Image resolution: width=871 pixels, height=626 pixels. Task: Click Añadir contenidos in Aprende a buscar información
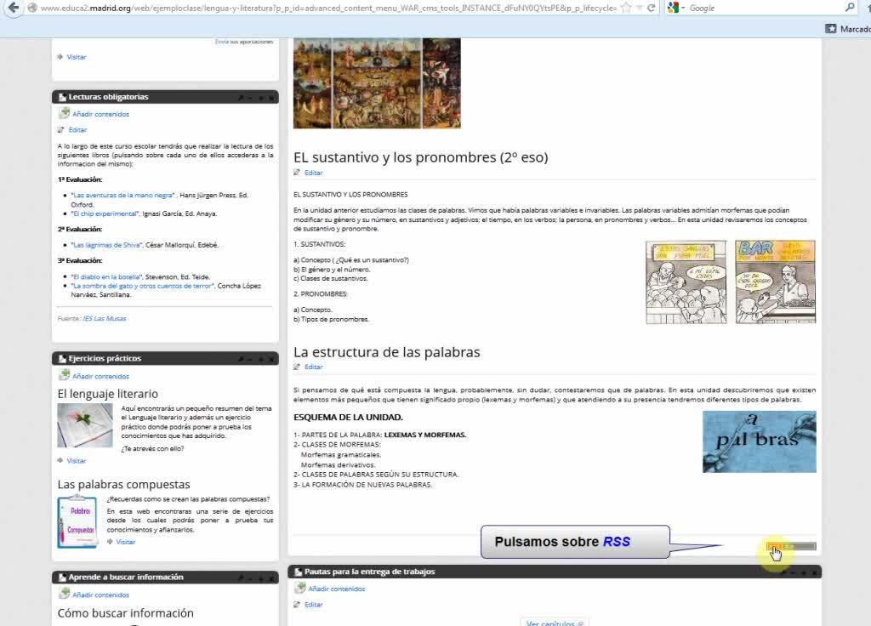(x=100, y=595)
